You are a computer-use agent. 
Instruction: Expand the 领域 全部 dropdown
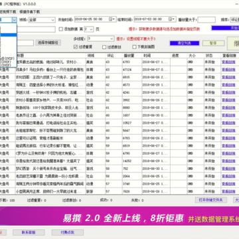(42, 20)
